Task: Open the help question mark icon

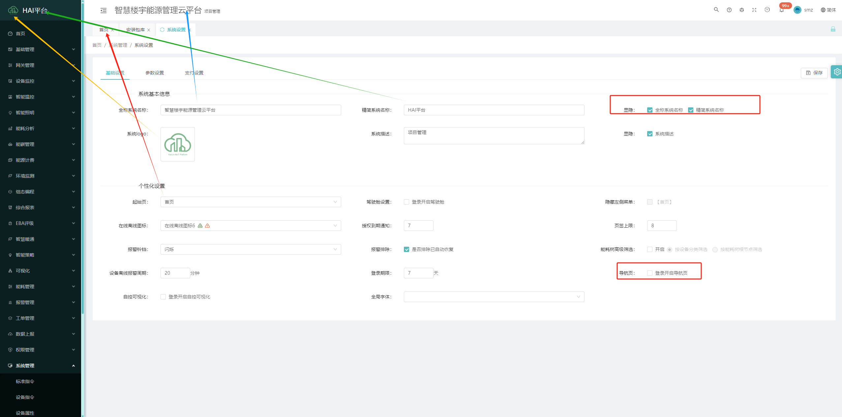Action: pos(729,10)
